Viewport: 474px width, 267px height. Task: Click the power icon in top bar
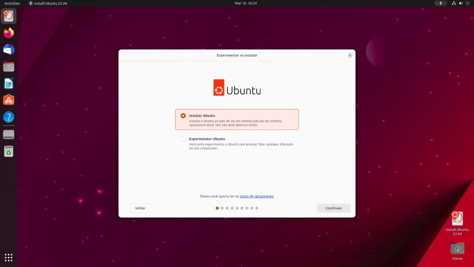point(468,3)
